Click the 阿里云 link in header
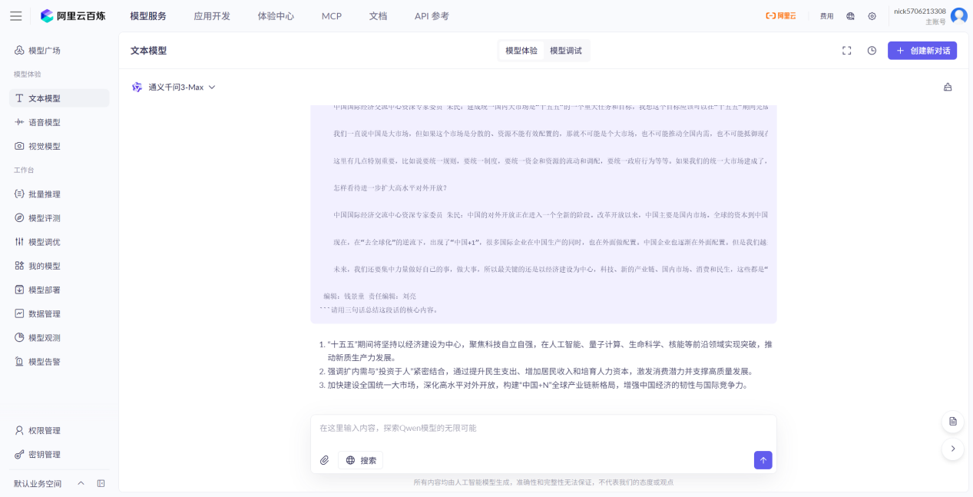 pos(780,16)
